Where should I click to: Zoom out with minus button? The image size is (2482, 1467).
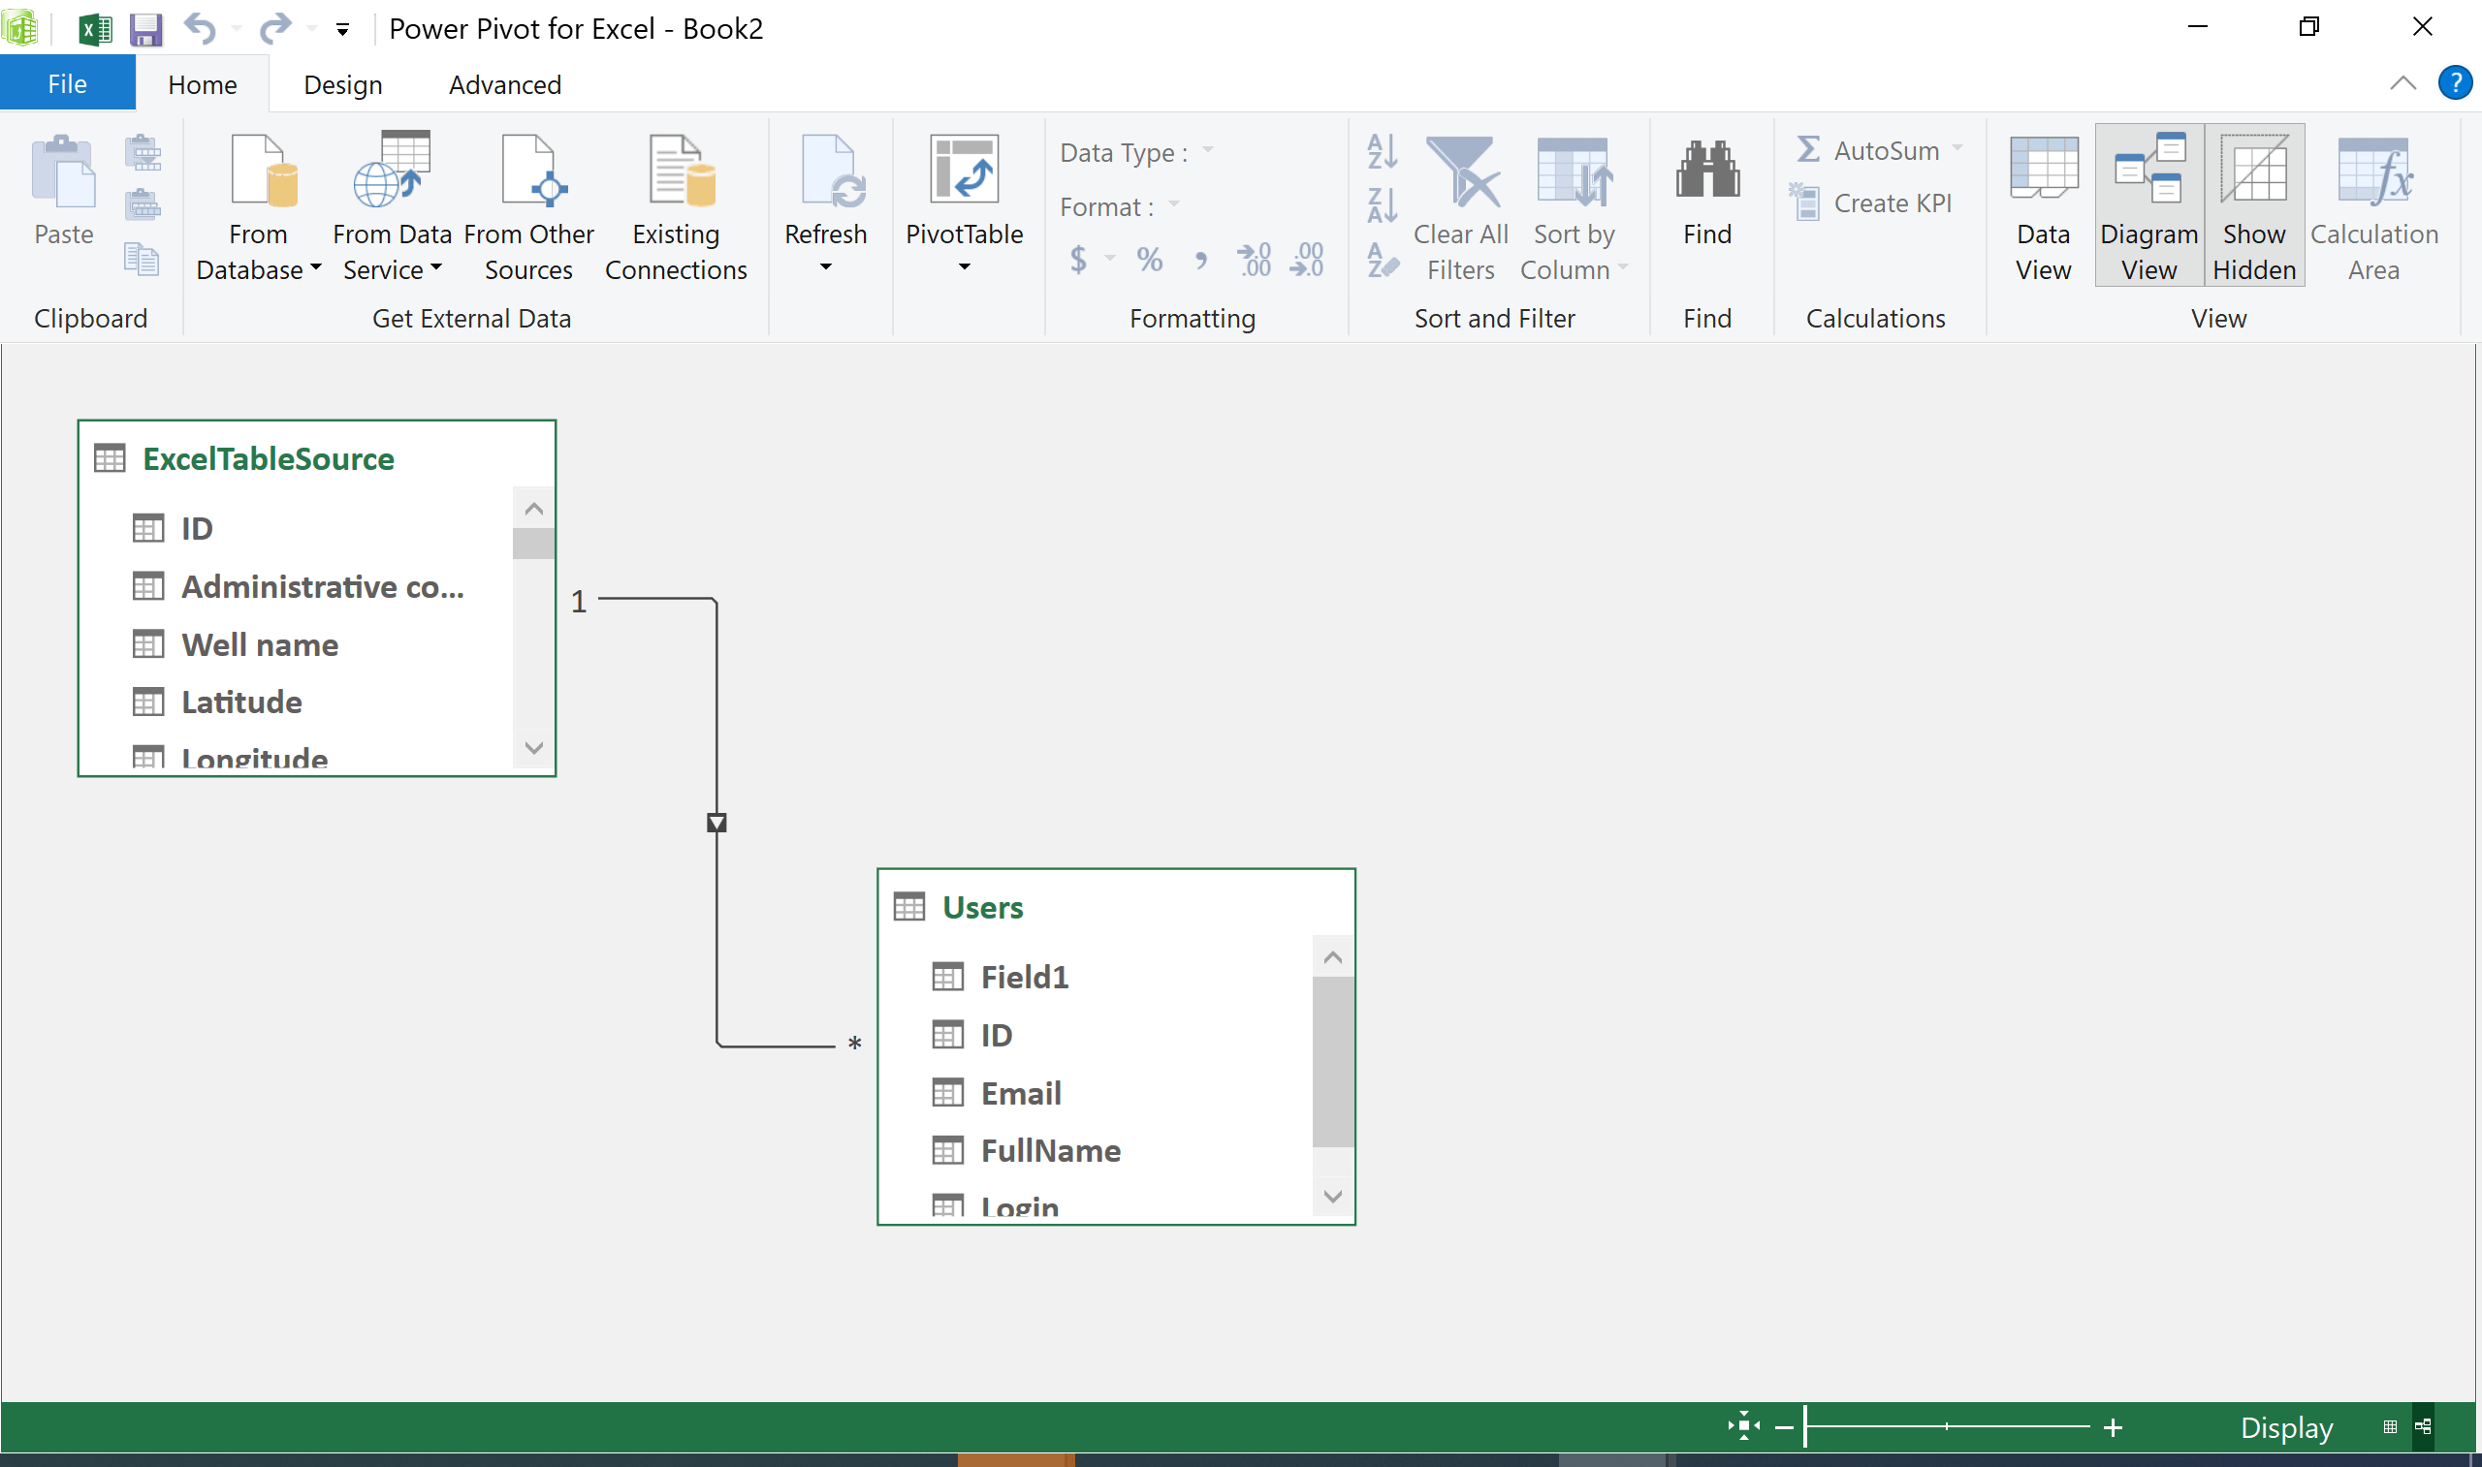click(1784, 1427)
